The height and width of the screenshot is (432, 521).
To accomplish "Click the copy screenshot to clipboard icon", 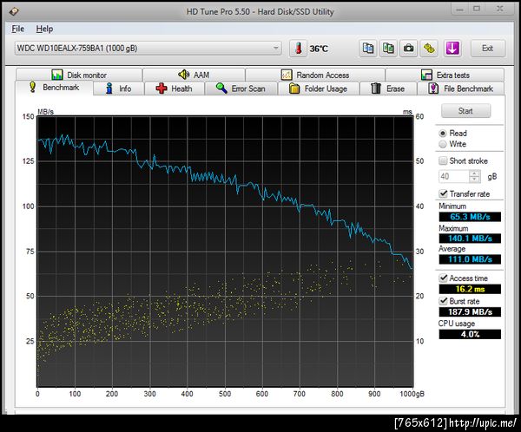I will (x=388, y=49).
